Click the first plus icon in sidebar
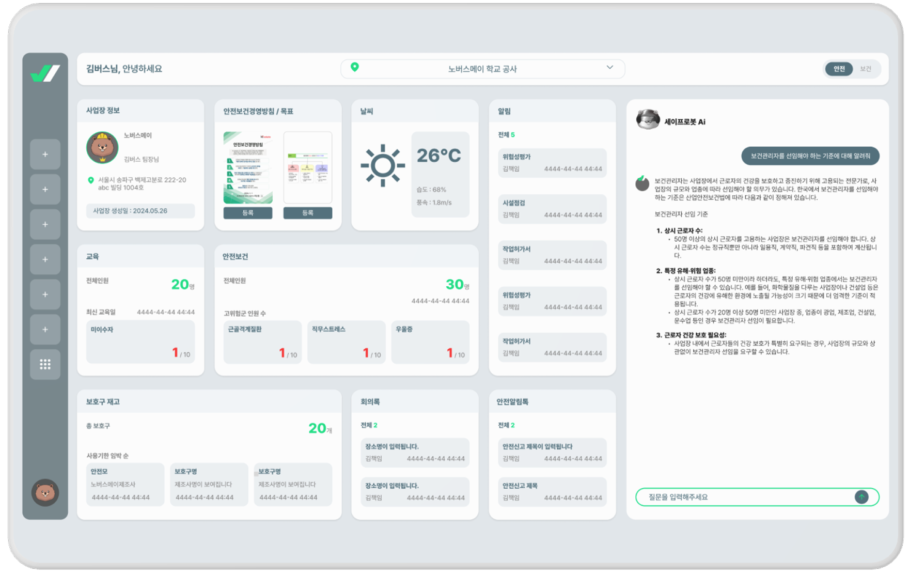 45,154
